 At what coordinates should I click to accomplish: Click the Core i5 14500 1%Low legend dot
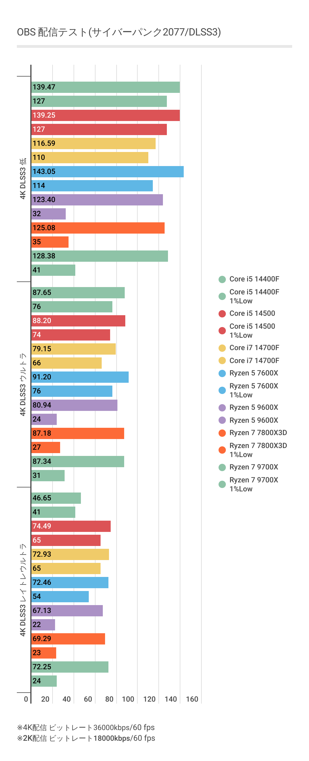click(222, 331)
